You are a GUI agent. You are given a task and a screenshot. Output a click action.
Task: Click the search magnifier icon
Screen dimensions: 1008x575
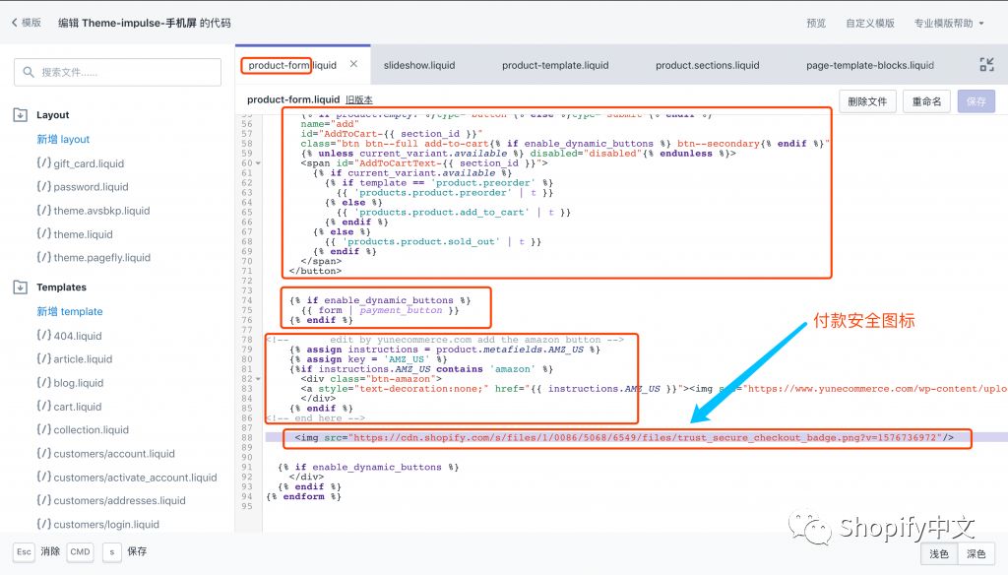point(29,72)
